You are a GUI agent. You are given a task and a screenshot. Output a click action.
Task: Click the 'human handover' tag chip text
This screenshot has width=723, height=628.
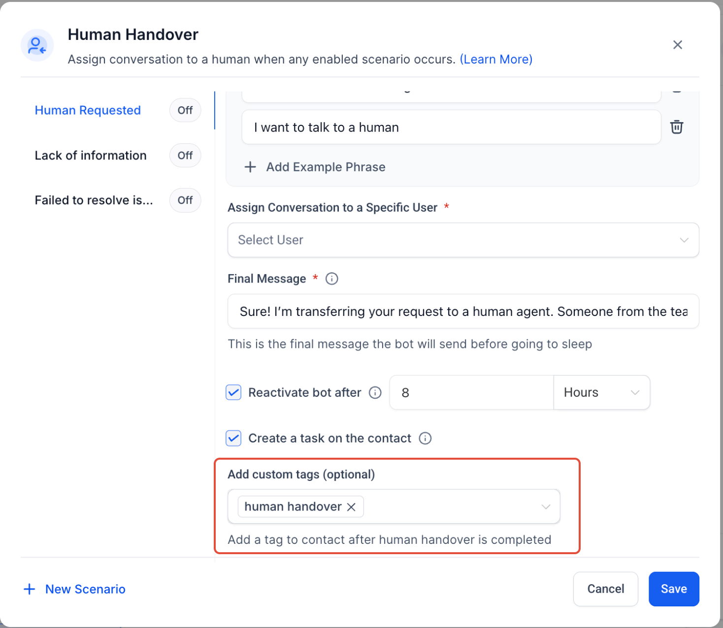293,507
